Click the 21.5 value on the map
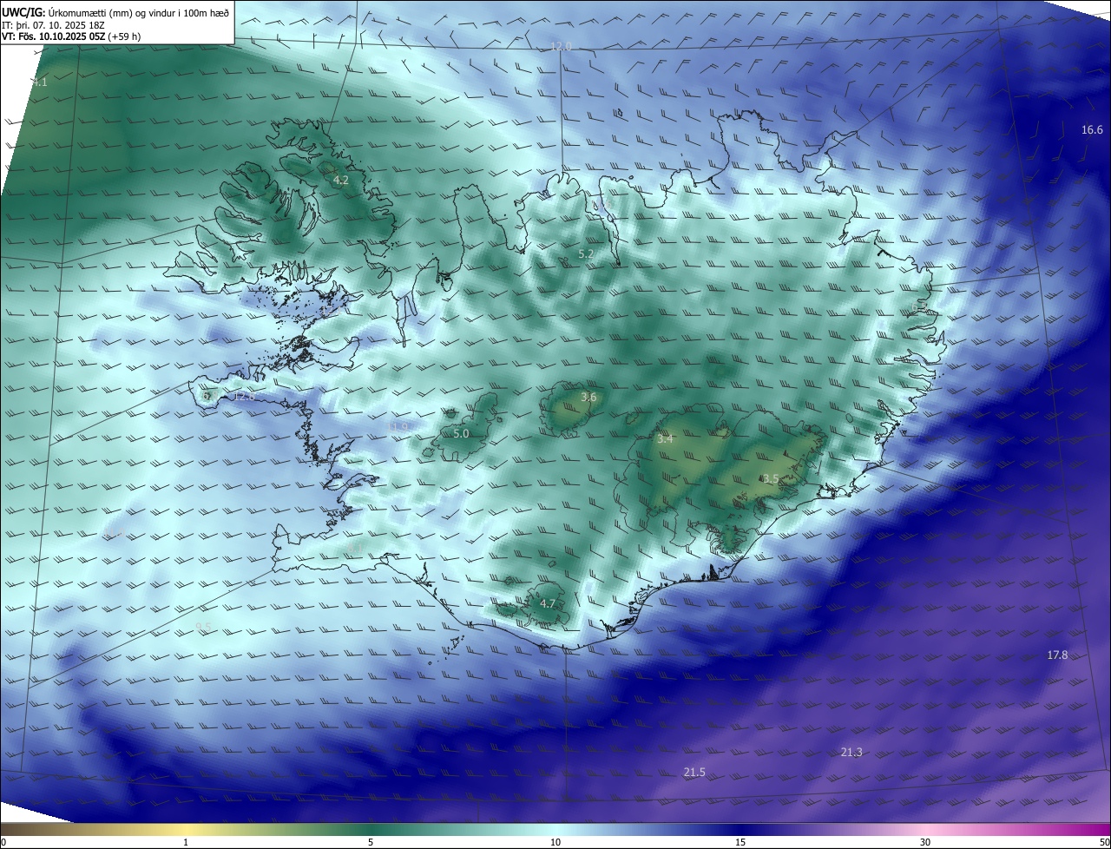The image size is (1111, 849). 694,773
